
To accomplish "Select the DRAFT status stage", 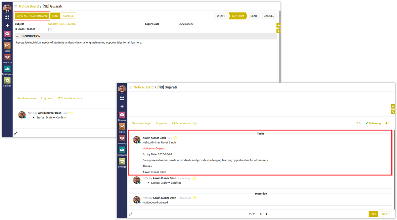I will (x=221, y=16).
